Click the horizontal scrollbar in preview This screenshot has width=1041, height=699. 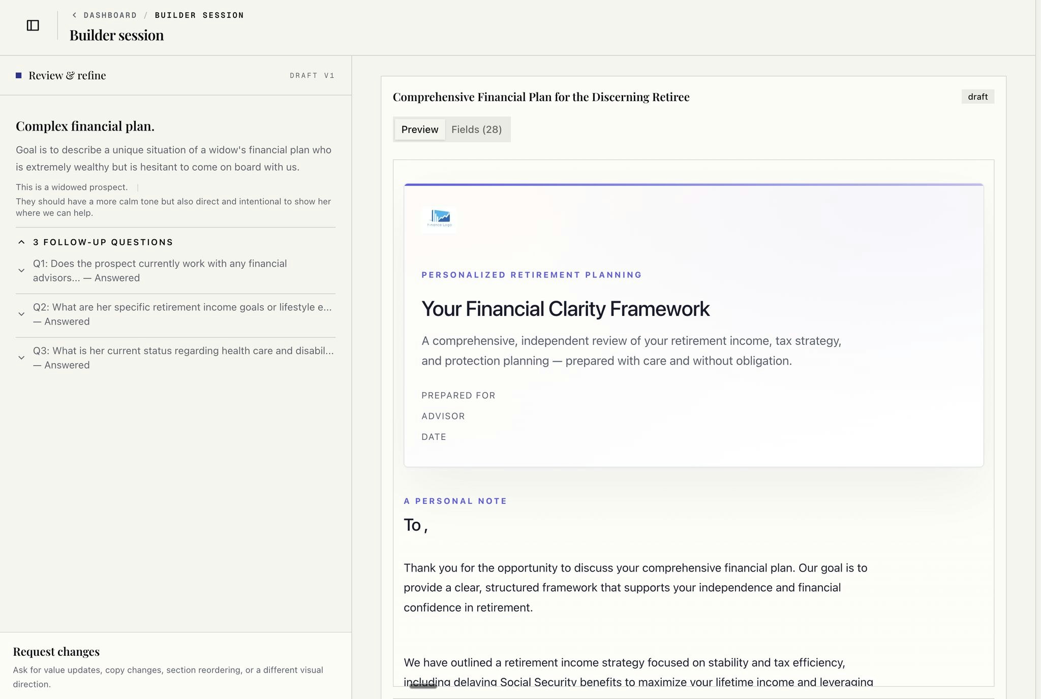pos(423,686)
